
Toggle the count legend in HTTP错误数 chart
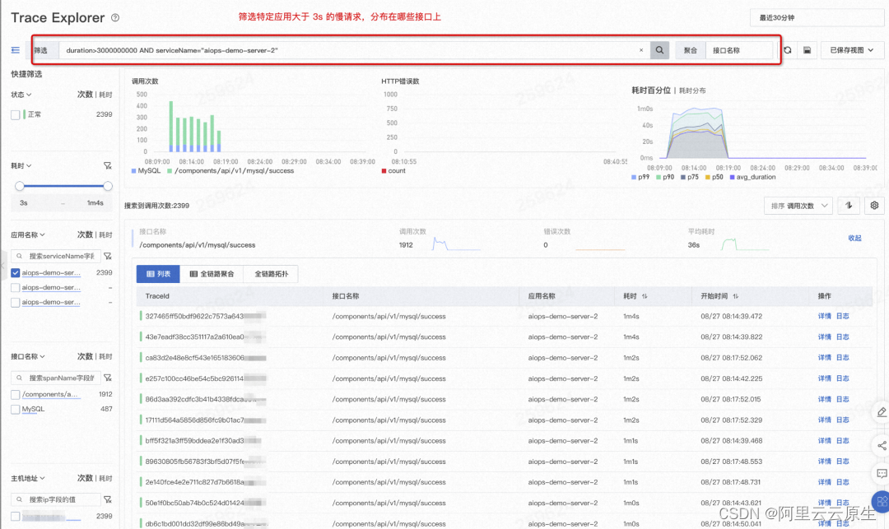coord(393,170)
